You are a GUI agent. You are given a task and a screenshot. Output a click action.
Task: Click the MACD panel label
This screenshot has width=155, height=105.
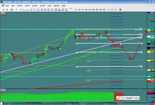(x=3, y=89)
